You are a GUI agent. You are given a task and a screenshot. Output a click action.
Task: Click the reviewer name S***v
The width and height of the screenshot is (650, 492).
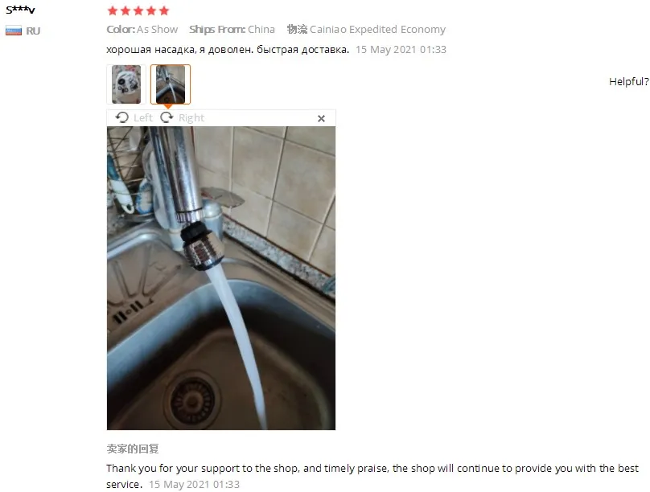20,10
